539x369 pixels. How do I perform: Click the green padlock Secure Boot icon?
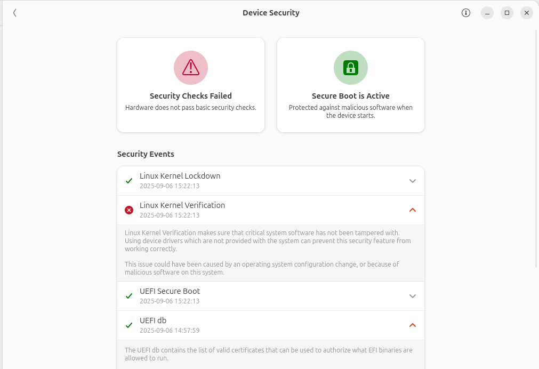351,68
